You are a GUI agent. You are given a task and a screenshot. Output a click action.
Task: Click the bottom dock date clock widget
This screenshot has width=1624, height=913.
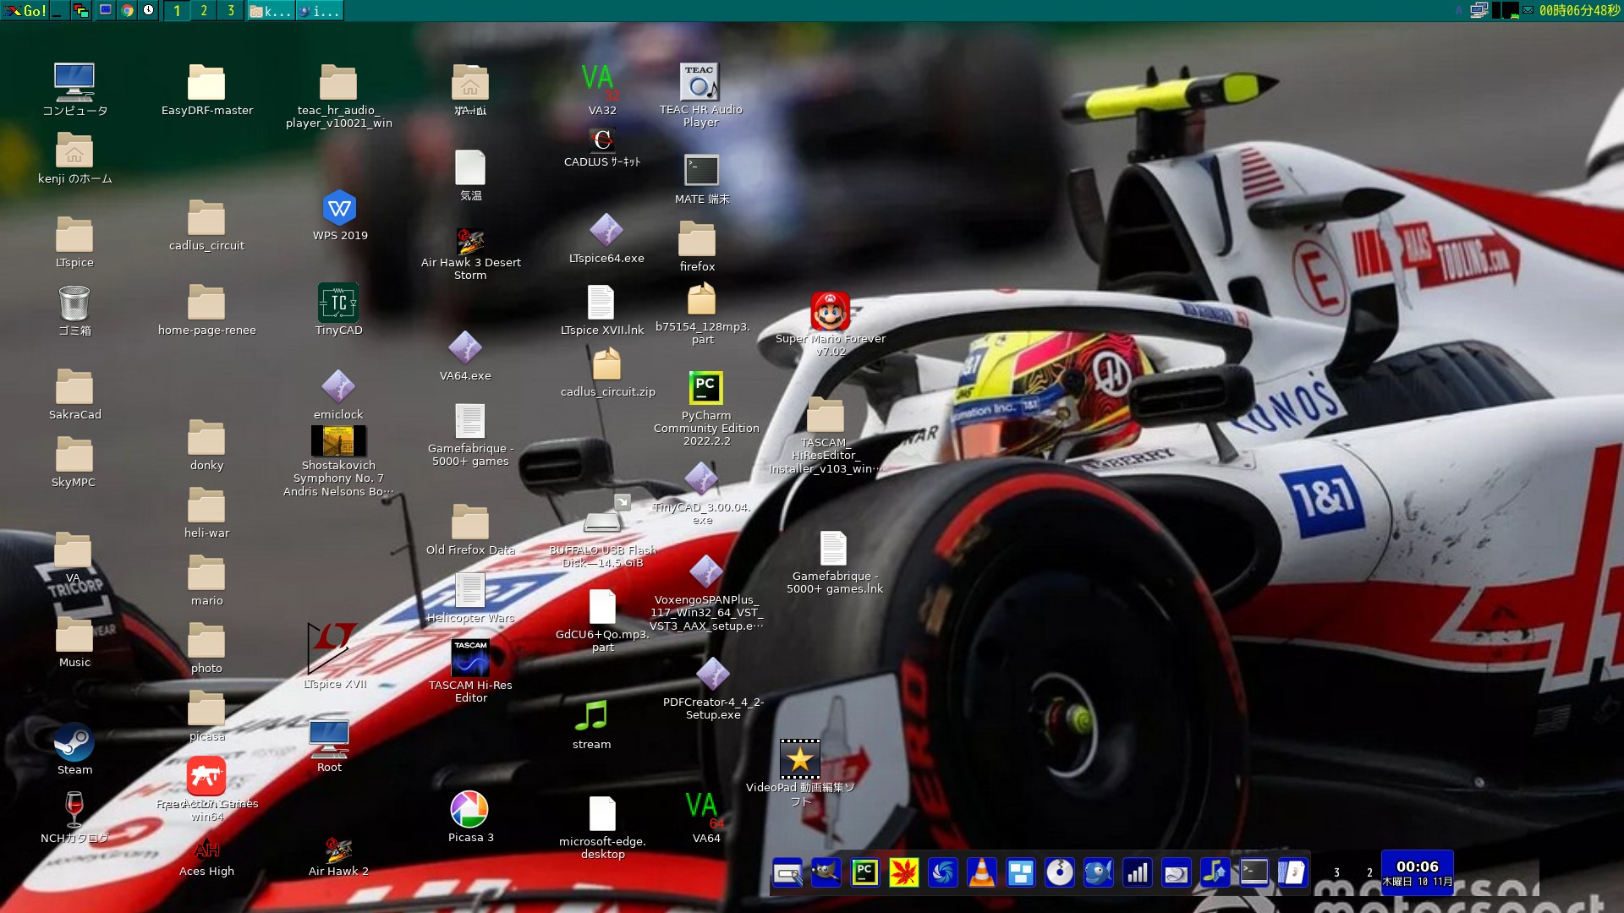coord(1417,873)
